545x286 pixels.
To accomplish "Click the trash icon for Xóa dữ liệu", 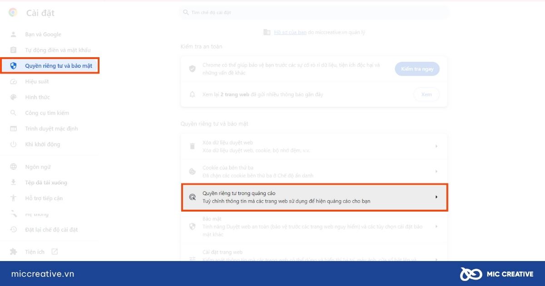I will coord(193,146).
